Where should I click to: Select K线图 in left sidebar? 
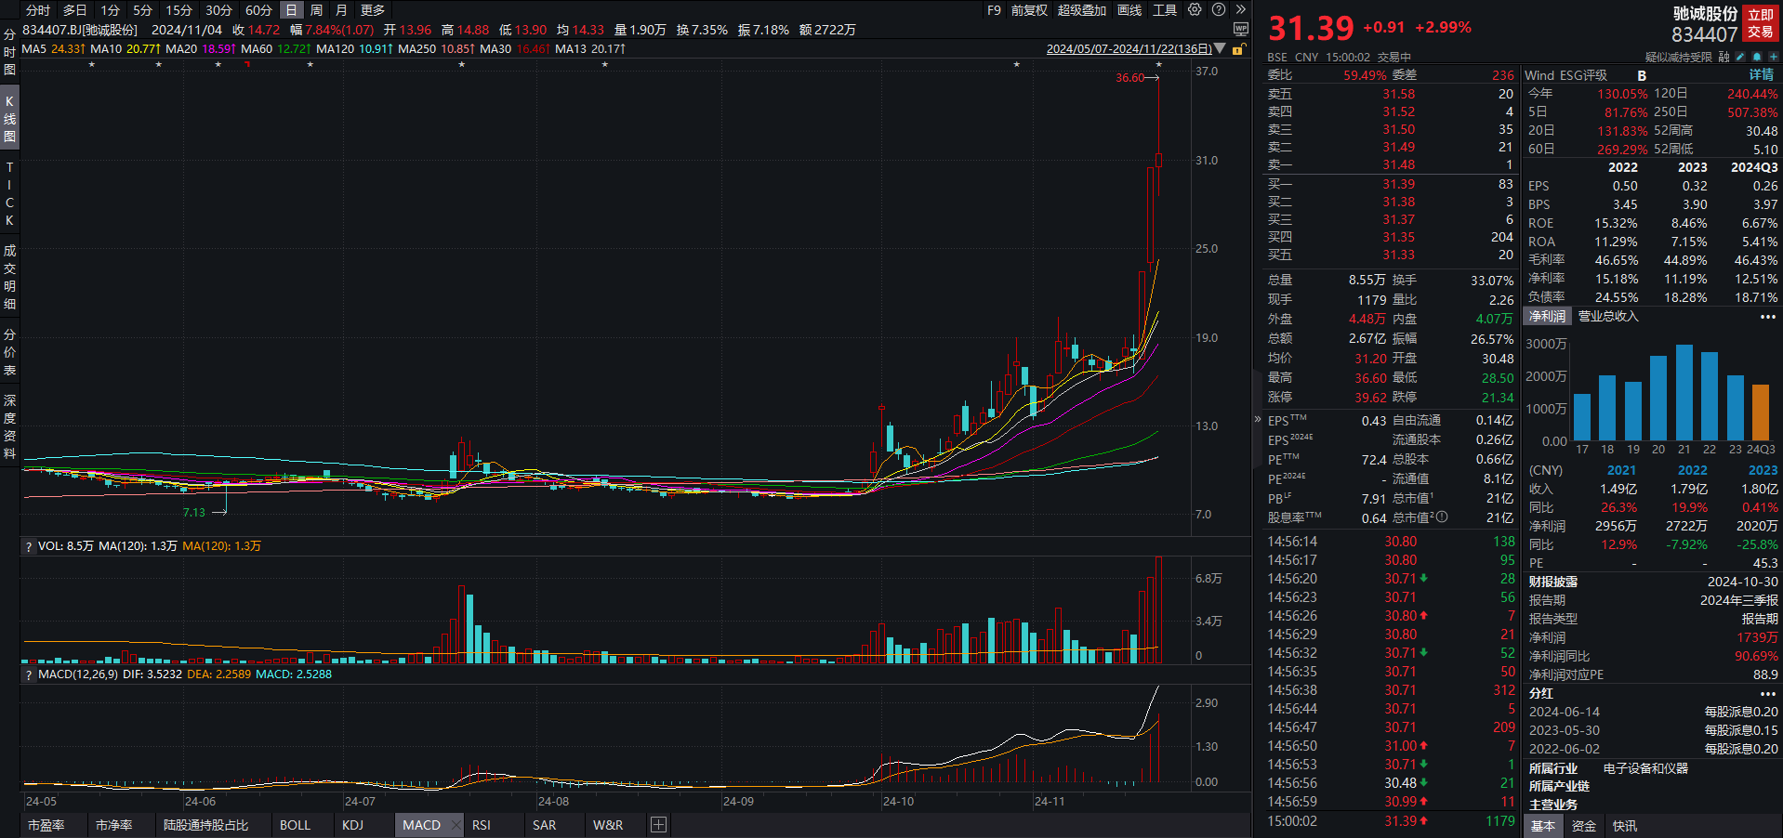click(9, 118)
